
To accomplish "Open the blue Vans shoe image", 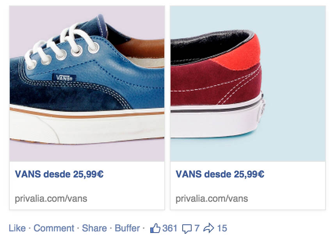I will click(x=87, y=84).
